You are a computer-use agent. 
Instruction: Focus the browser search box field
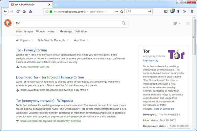pyautogui.click(x=140, y=11)
